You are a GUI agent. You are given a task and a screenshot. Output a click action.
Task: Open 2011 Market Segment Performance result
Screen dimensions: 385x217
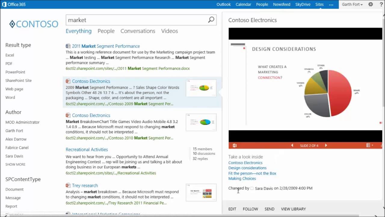pos(106,46)
